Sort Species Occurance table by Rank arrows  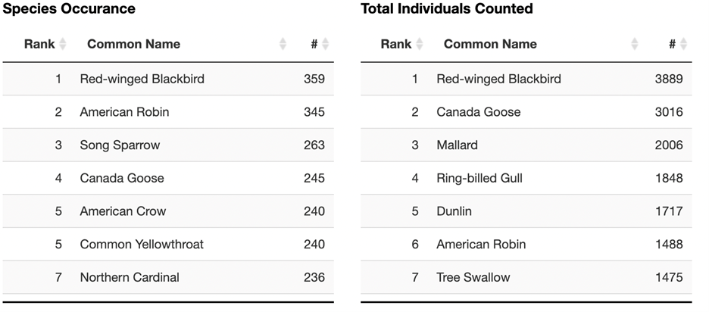pyautogui.click(x=63, y=45)
